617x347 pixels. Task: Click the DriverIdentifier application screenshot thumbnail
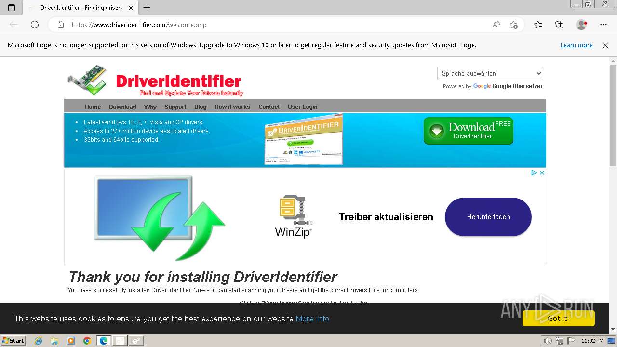[x=304, y=140]
